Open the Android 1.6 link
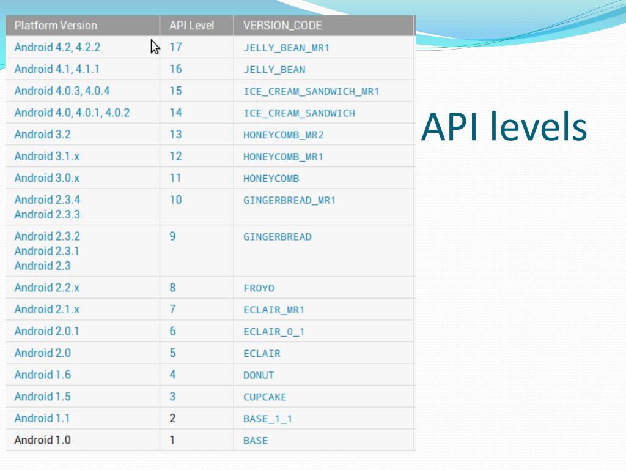The width and height of the screenshot is (626, 470). click(42, 375)
